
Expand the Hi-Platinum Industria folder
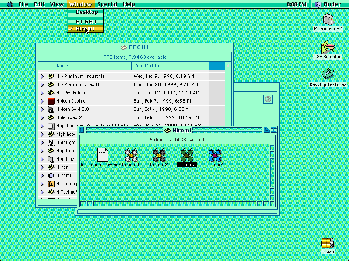tap(42, 77)
